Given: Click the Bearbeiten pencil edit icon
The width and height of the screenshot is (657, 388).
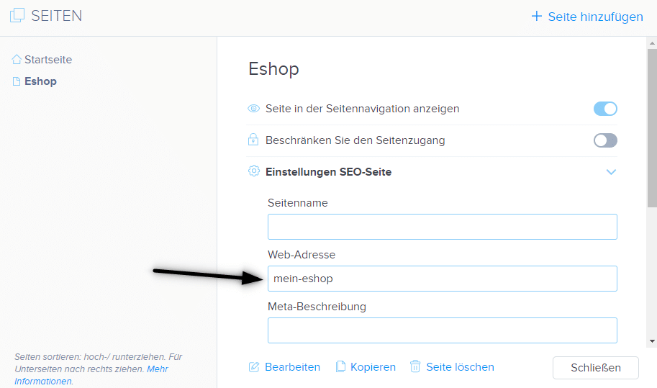Looking at the screenshot, I should tap(254, 367).
